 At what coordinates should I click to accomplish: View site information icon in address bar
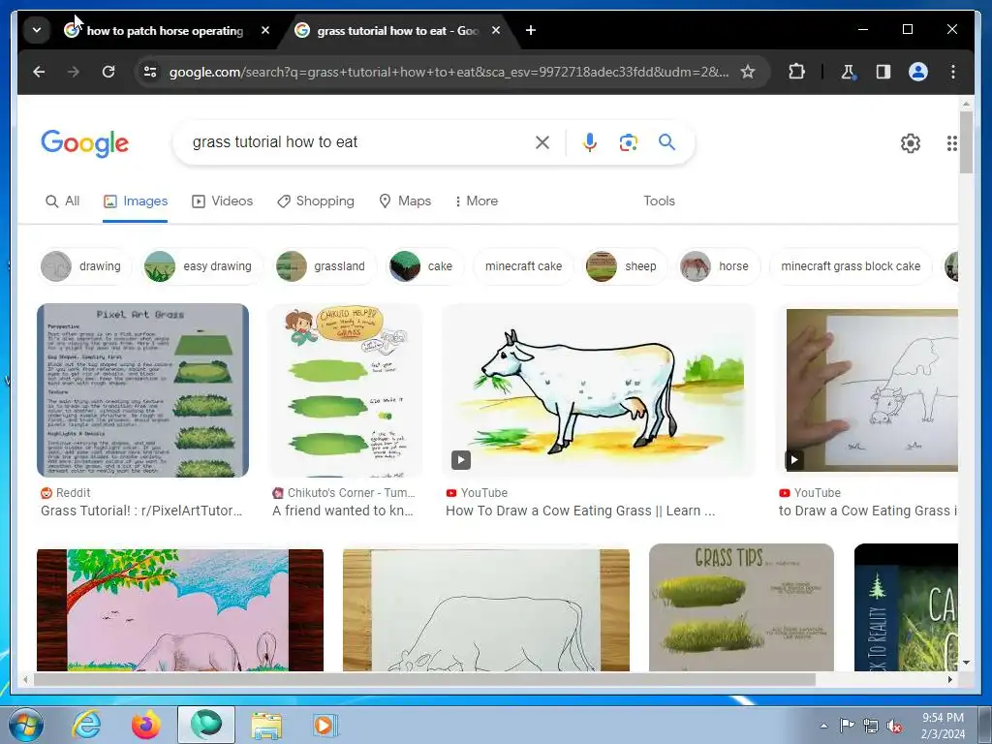(x=150, y=72)
